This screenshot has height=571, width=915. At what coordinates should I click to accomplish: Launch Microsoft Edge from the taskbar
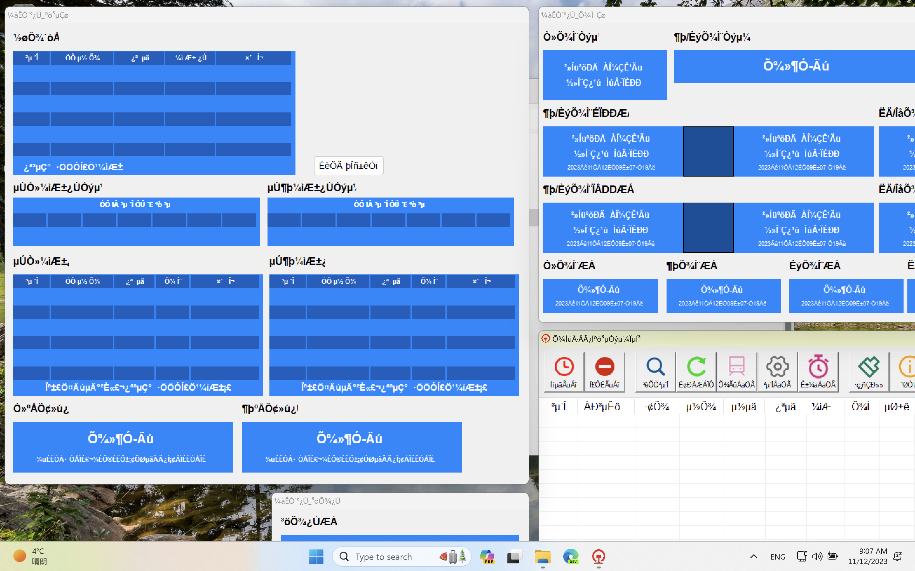point(571,556)
